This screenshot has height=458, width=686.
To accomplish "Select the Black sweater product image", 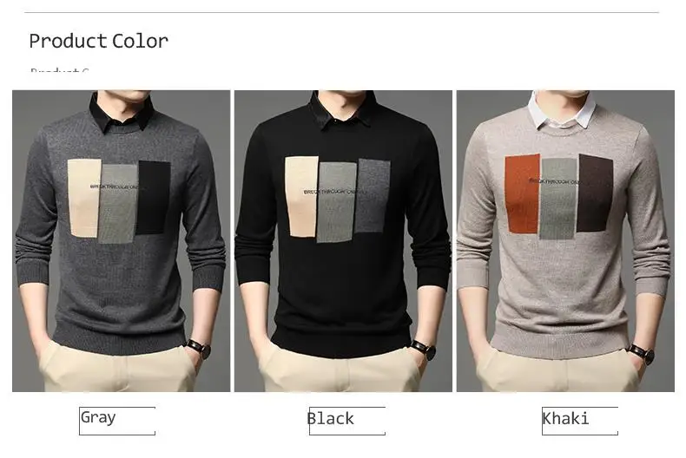I will 344,241.
